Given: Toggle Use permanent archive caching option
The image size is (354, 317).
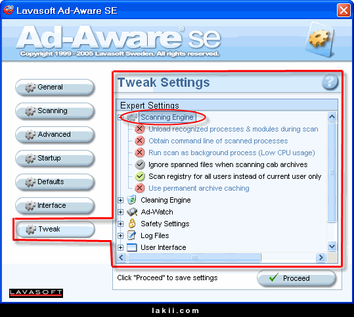Looking at the screenshot, I should (x=140, y=188).
